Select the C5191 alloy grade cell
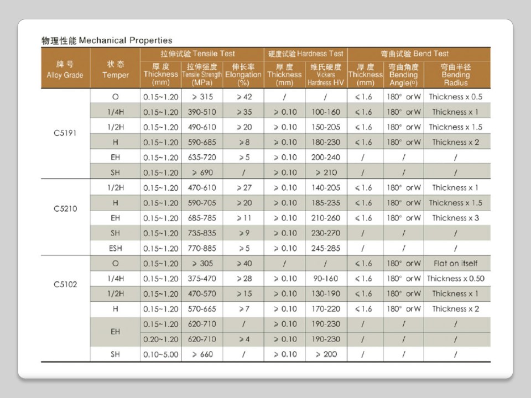The width and height of the screenshot is (531, 398). pyautogui.click(x=65, y=134)
